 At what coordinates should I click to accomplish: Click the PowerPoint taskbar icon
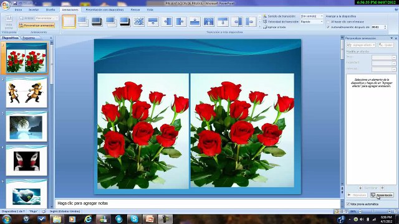(150, 219)
